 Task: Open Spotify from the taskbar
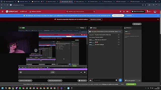coord(20,88)
